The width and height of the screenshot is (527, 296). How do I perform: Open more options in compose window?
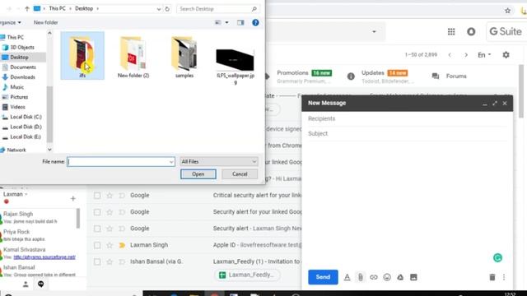pos(504,277)
